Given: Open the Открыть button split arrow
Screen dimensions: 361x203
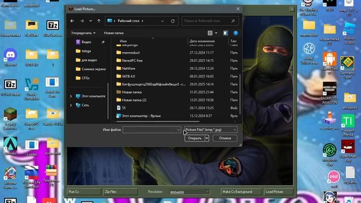Looking at the screenshot, I should [207, 138].
